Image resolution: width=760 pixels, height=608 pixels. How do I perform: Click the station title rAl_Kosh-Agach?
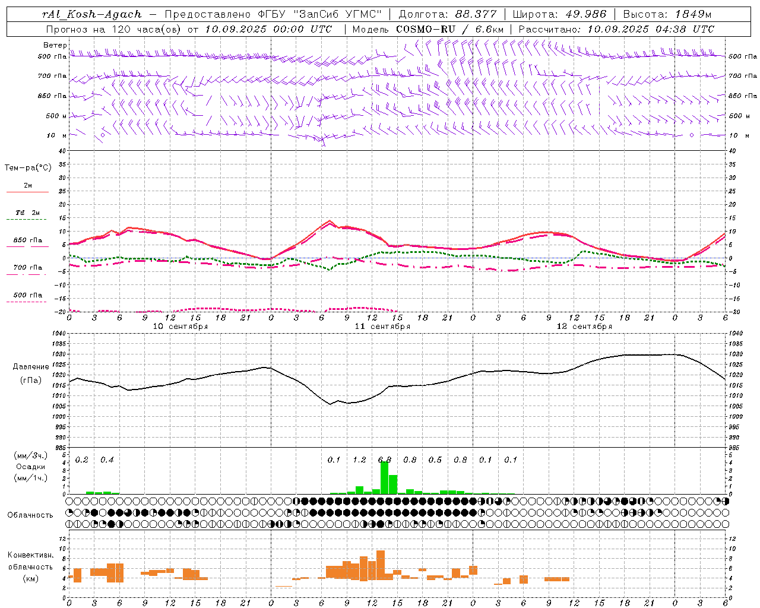pos(92,14)
